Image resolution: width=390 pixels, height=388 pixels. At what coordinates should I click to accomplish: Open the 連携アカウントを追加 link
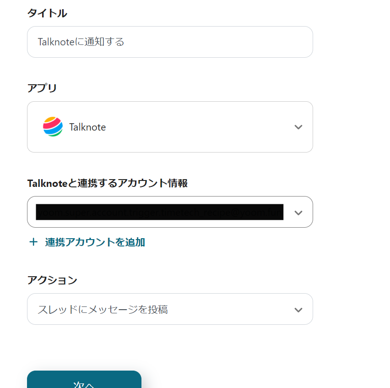click(95, 242)
